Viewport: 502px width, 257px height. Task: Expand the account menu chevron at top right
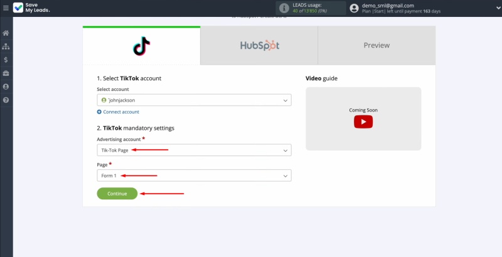[x=498, y=8]
